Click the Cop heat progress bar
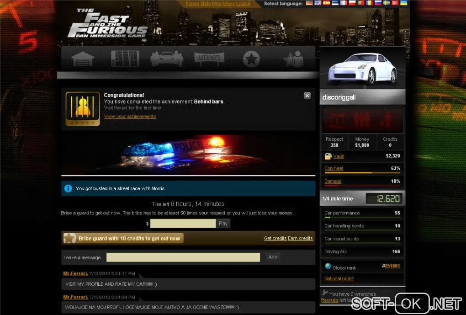This screenshot has height=315, width=466. [362, 172]
